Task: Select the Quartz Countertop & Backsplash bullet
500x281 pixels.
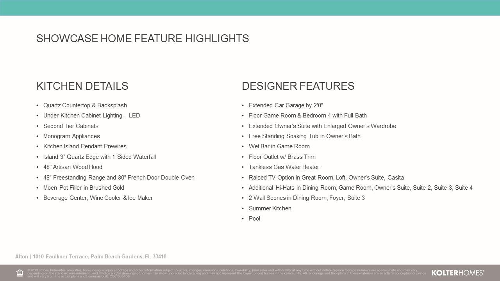Action: tap(85, 105)
